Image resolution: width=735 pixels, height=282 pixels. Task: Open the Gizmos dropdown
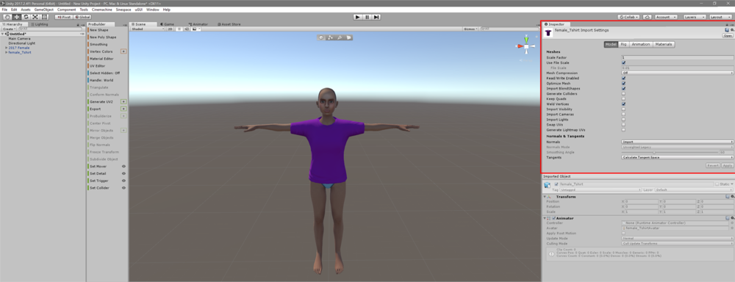(x=470, y=29)
